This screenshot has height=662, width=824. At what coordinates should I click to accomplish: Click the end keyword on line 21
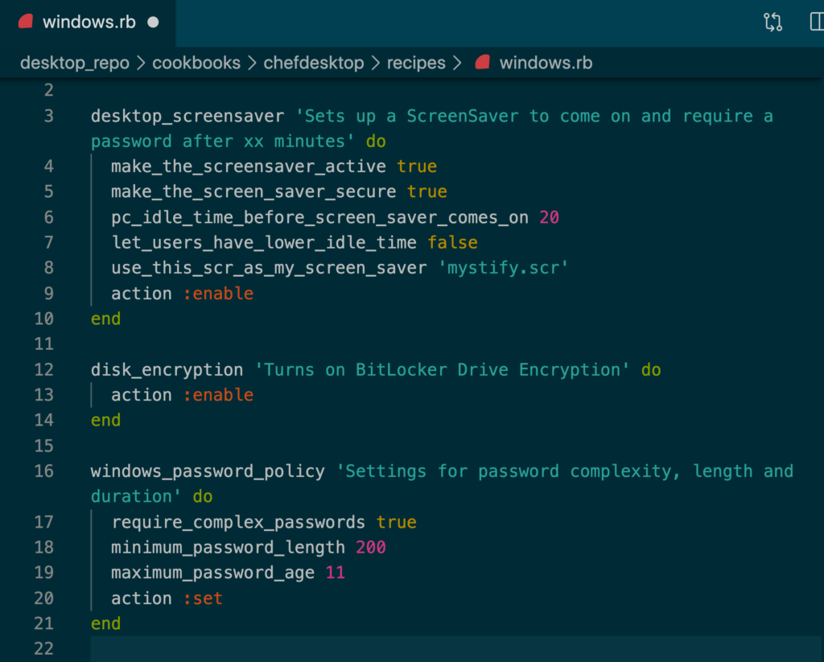[105, 623]
